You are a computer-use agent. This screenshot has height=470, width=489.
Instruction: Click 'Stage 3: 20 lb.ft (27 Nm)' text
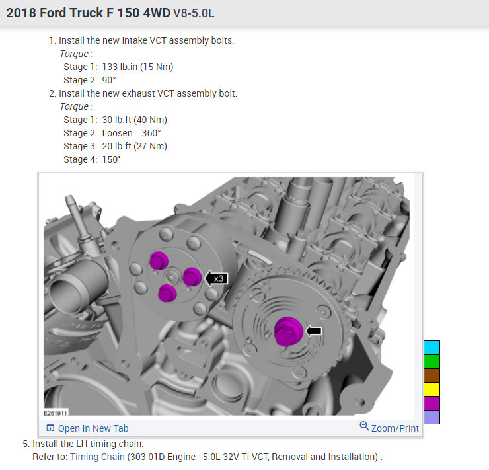click(116, 146)
